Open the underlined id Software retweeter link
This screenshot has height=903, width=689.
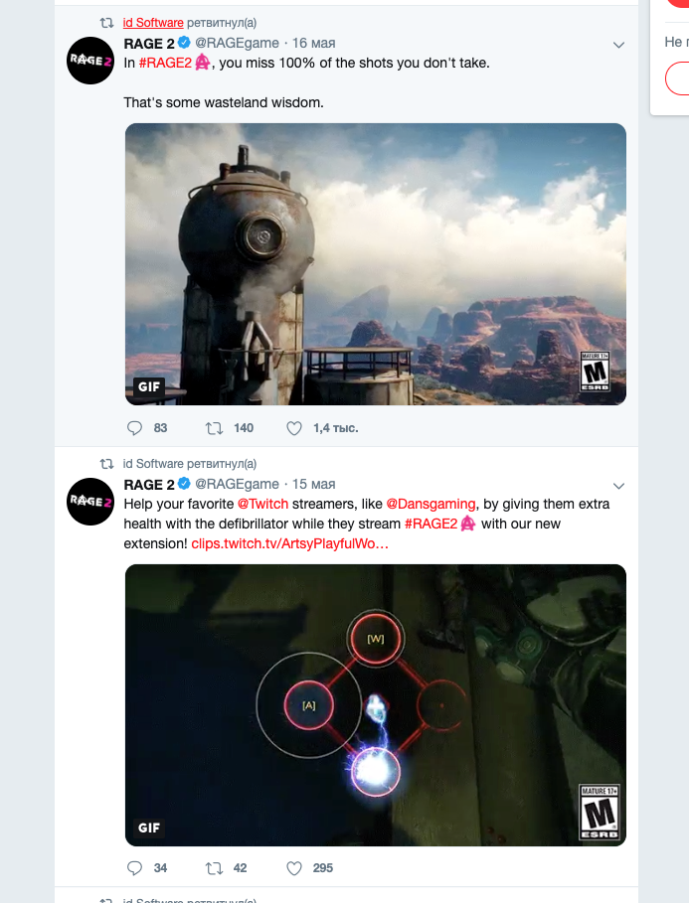click(153, 22)
